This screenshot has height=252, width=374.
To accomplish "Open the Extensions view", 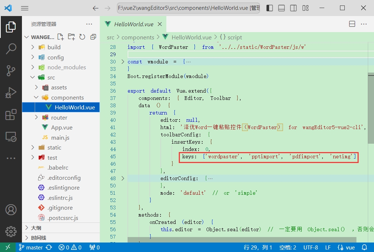I will (x=11, y=115).
